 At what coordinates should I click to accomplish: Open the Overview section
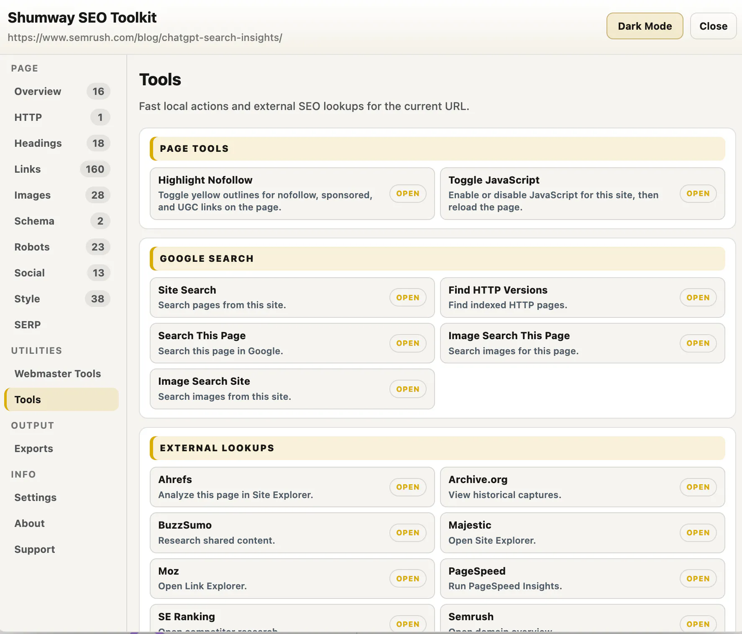(x=61, y=91)
